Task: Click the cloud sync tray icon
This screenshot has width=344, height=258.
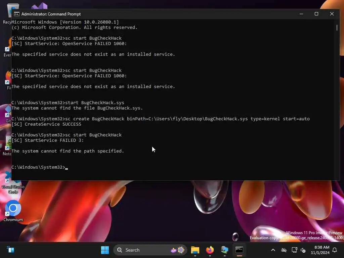Action: (284, 250)
